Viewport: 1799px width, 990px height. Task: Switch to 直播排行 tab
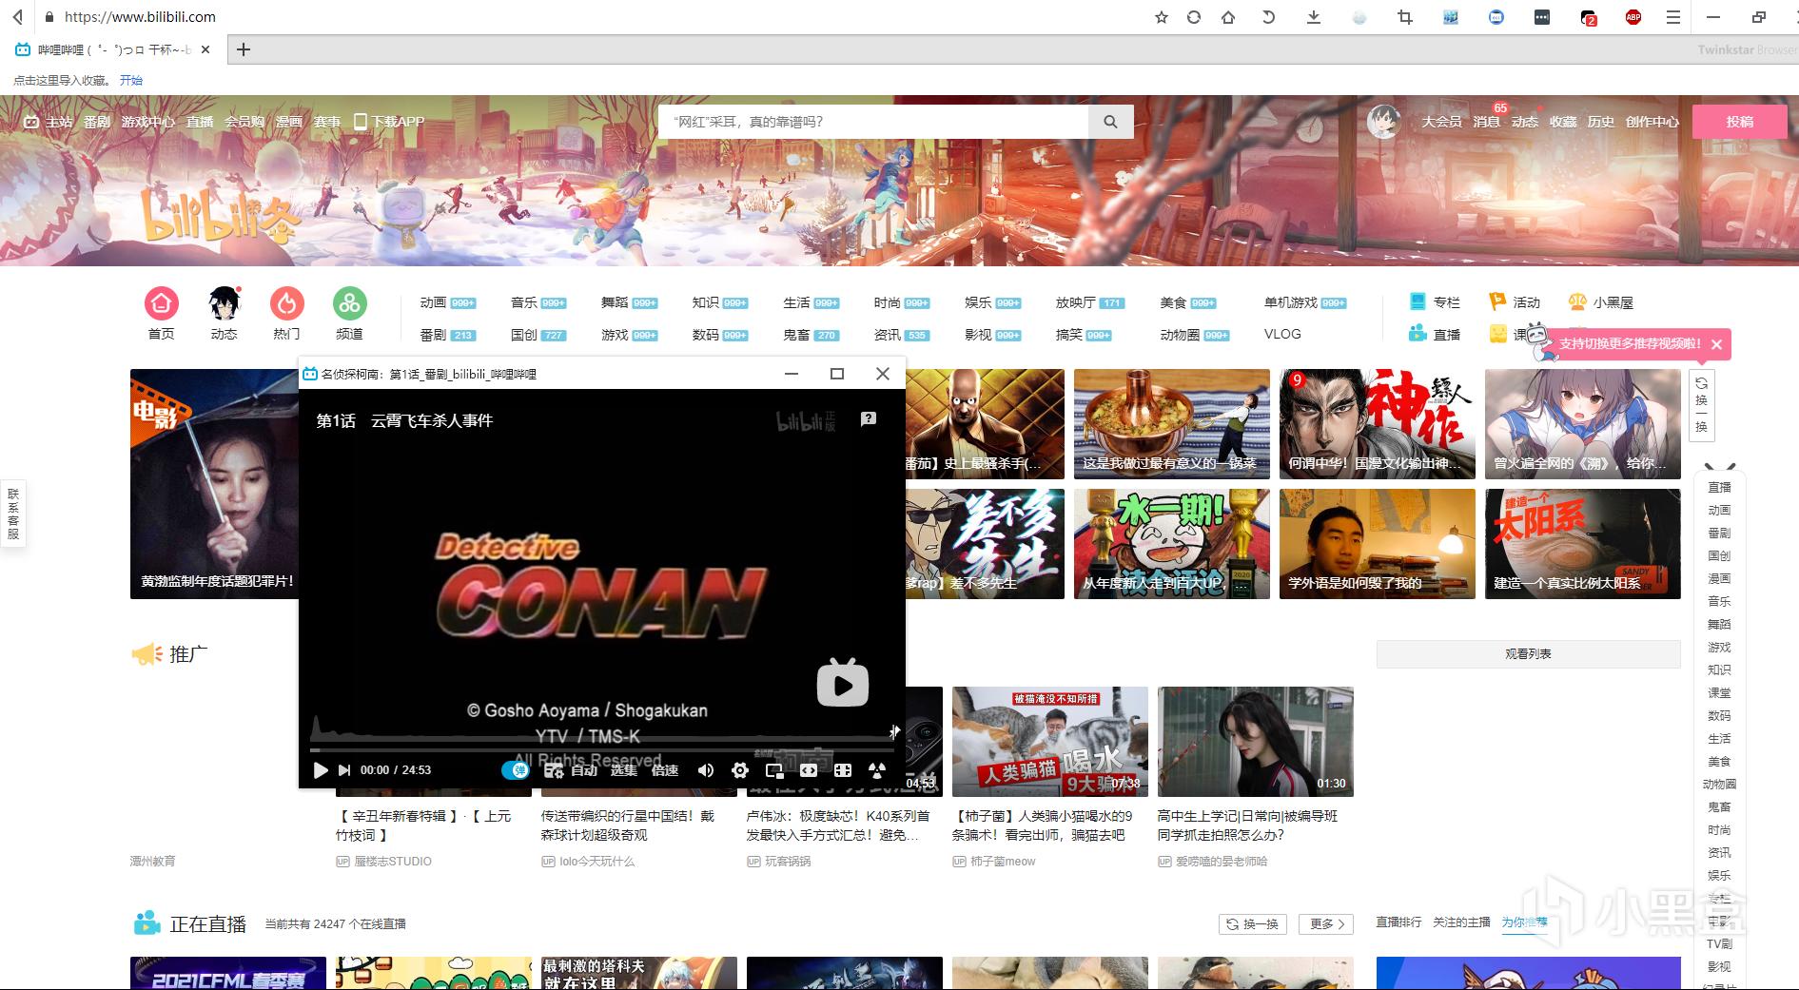pos(1398,922)
